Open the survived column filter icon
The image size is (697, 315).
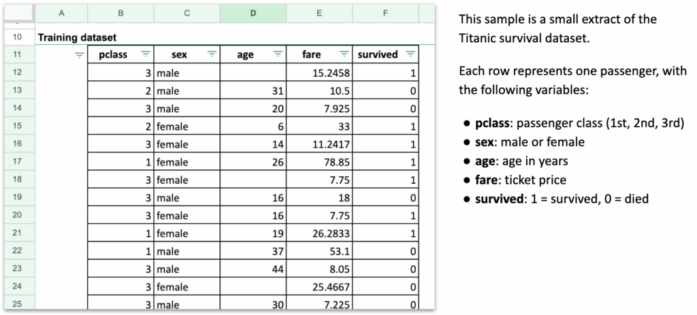(x=410, y=54)
